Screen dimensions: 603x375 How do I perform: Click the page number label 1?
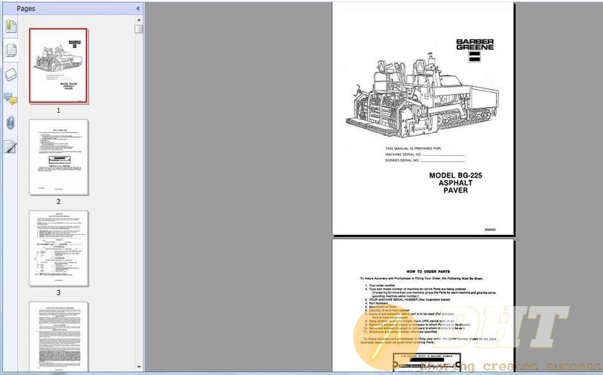pos(58,110)
